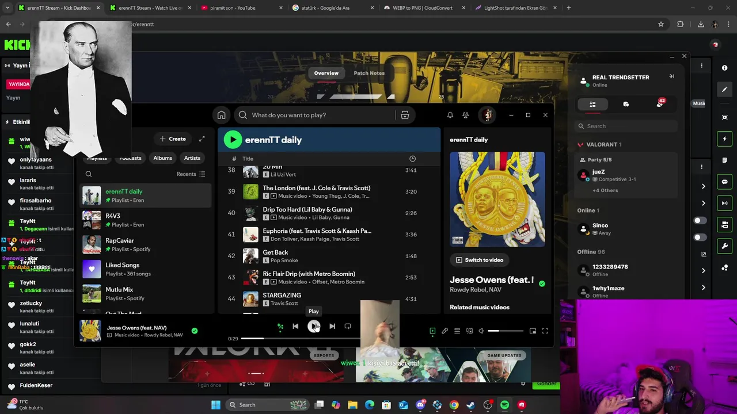Image resolution: width=737 pixels, height=414 pixels.
Task: Click the lightning bolt icon in the Kick sidebar
Action: [724, 139]
